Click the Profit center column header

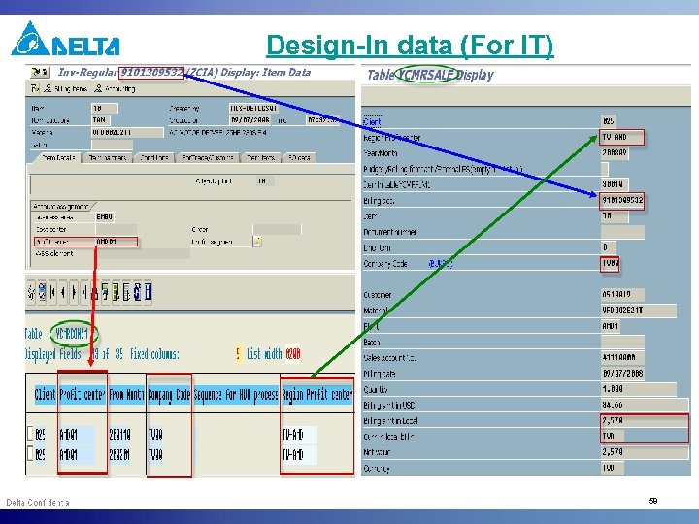point(82,394)
